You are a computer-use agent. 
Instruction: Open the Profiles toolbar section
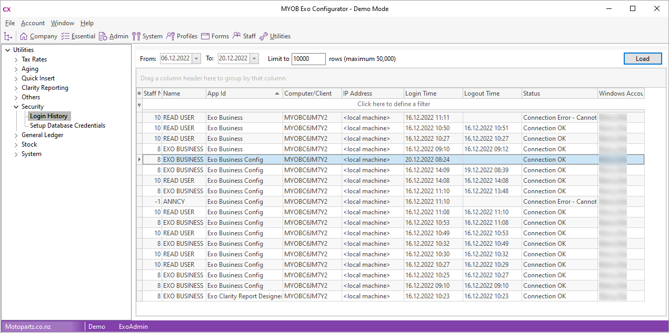tap(182, 36)
